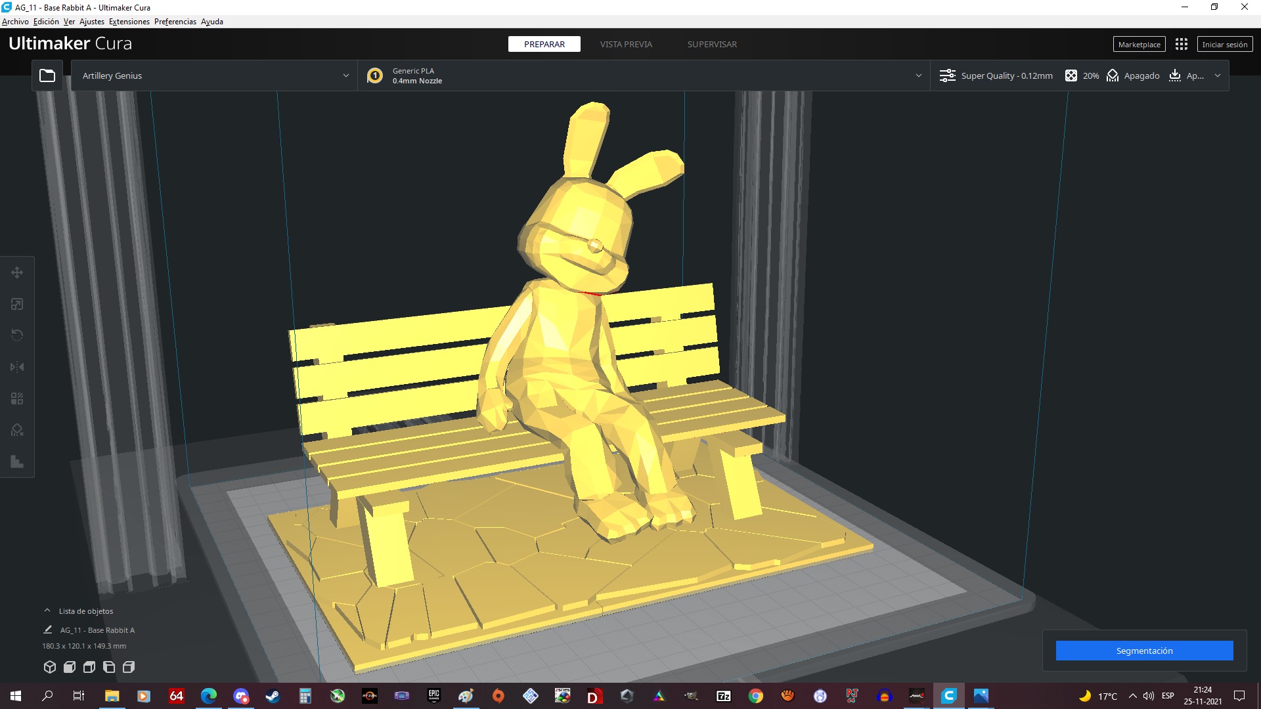
Task: Switch to VISTA PREVIA tab
Action: 625,44
